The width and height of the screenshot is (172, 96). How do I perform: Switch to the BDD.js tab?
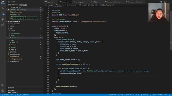pyautogui.click(x=95, y=2)
